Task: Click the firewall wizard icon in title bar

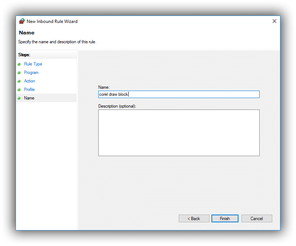Action: (x=22, y=21)
